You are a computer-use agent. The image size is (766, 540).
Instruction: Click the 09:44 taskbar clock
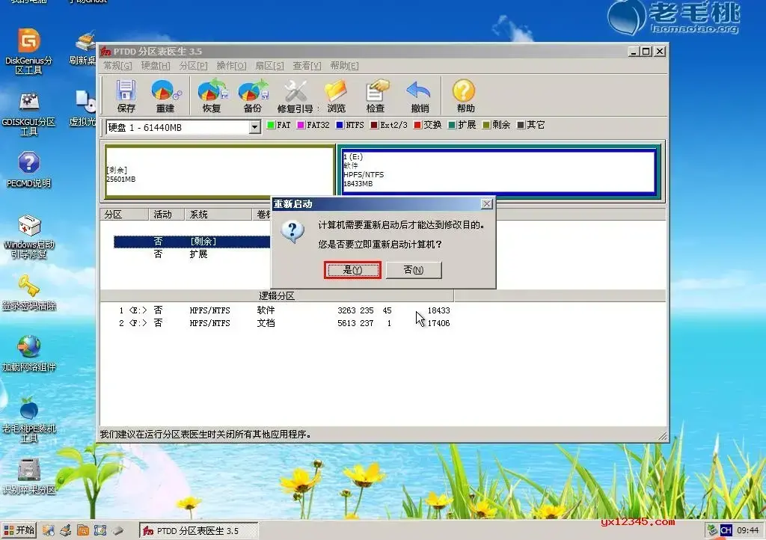(x=748, y=530)
